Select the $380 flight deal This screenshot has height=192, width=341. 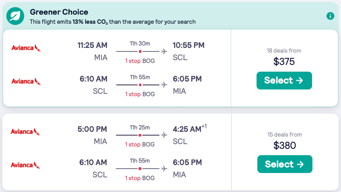pos(285,164)
